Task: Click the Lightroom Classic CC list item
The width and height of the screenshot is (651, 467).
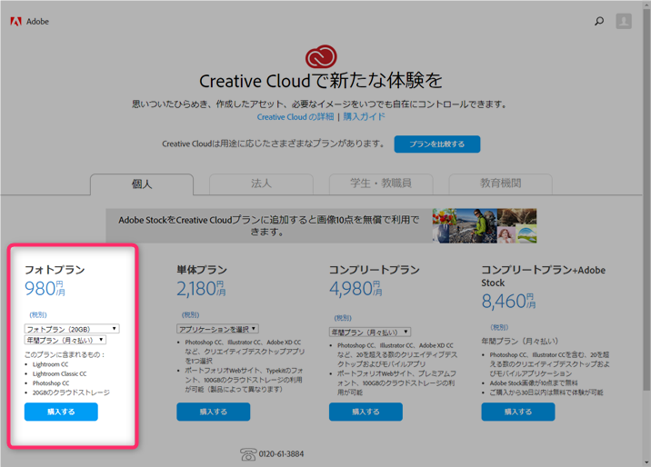Action: [60, 373]
